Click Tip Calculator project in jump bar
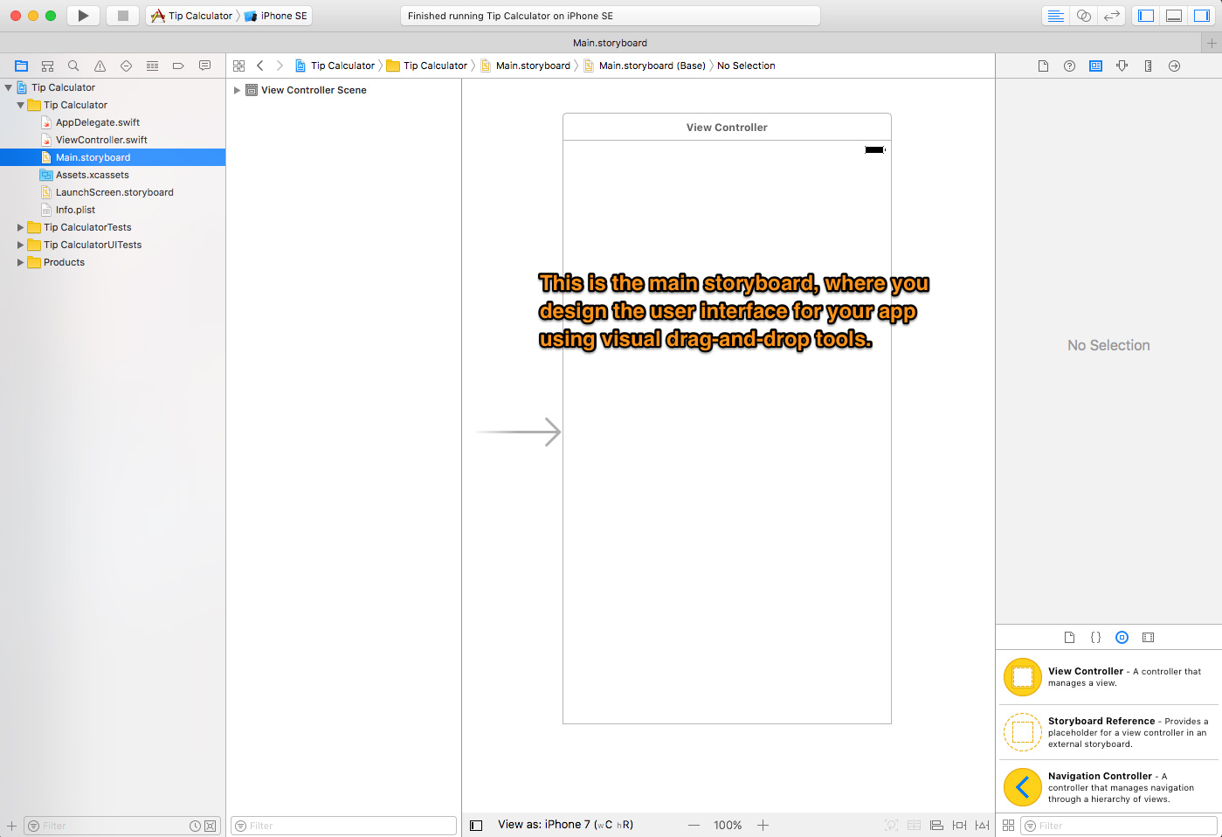Viewport: 1222px width, 837px height. [335, 66]
